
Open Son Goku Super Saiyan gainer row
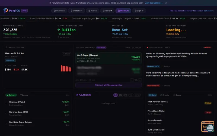pyautogui.click(x=37, y=123)
